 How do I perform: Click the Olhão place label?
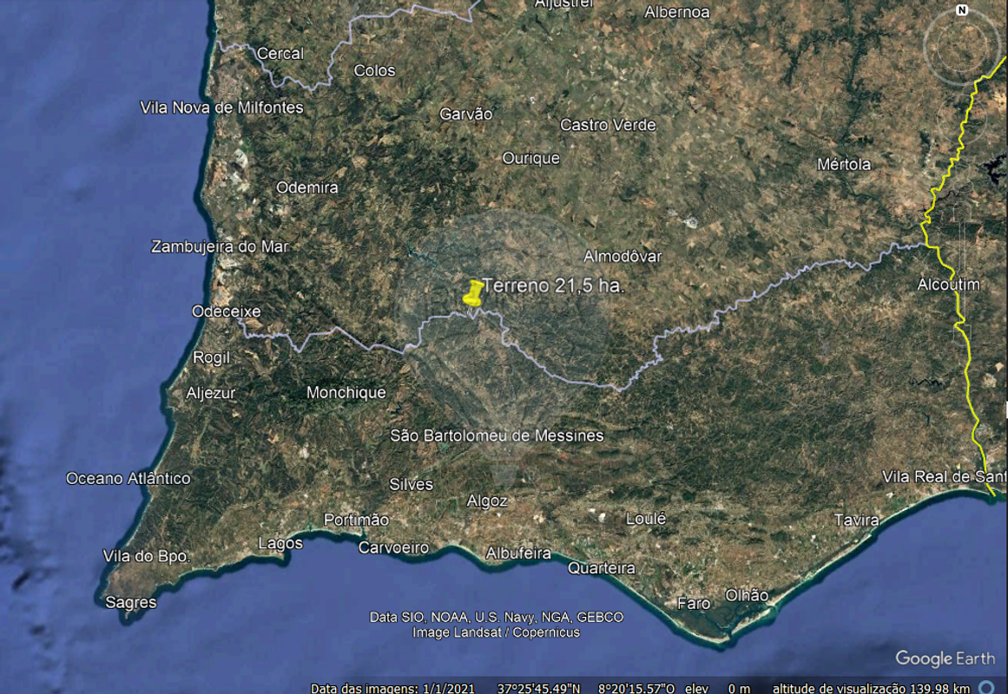pyautogui.click(x=747, y=596)
